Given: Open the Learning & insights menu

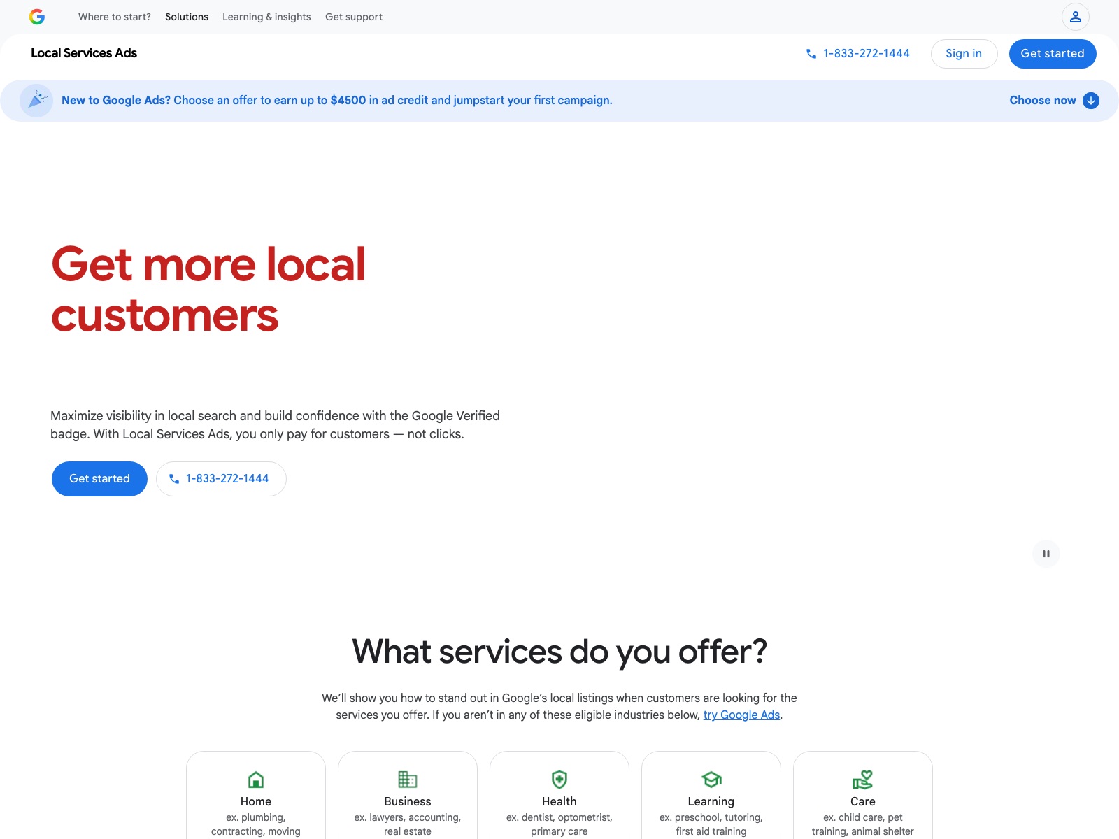Looking at the screenshot, I should click(x=266, y=17).
